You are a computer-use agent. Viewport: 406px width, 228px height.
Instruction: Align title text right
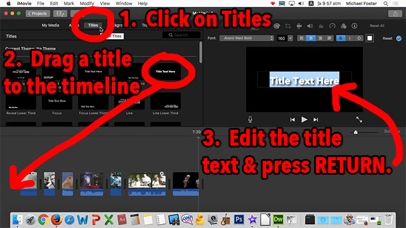(x=320, y=38)
